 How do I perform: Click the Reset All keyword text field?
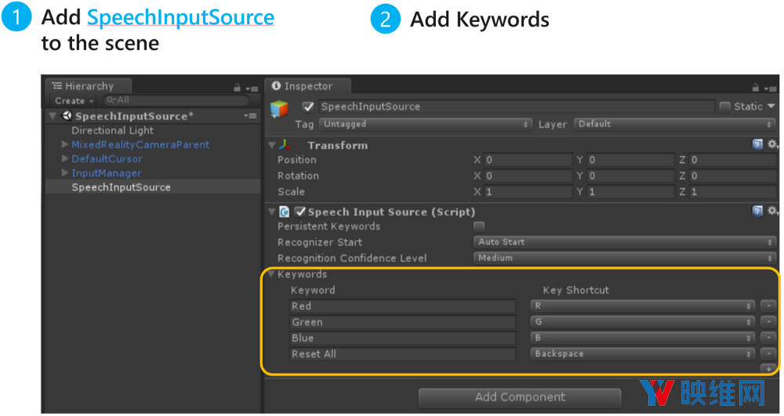coord(402,354)
